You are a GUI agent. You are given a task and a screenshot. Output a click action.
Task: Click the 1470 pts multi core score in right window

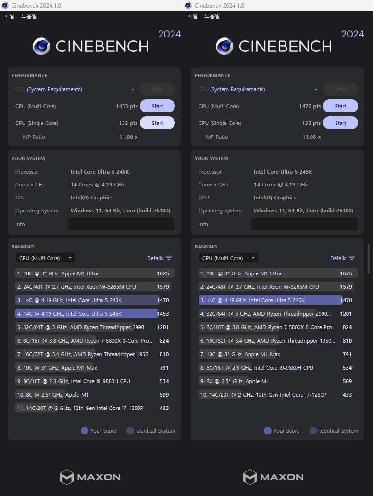310,106
